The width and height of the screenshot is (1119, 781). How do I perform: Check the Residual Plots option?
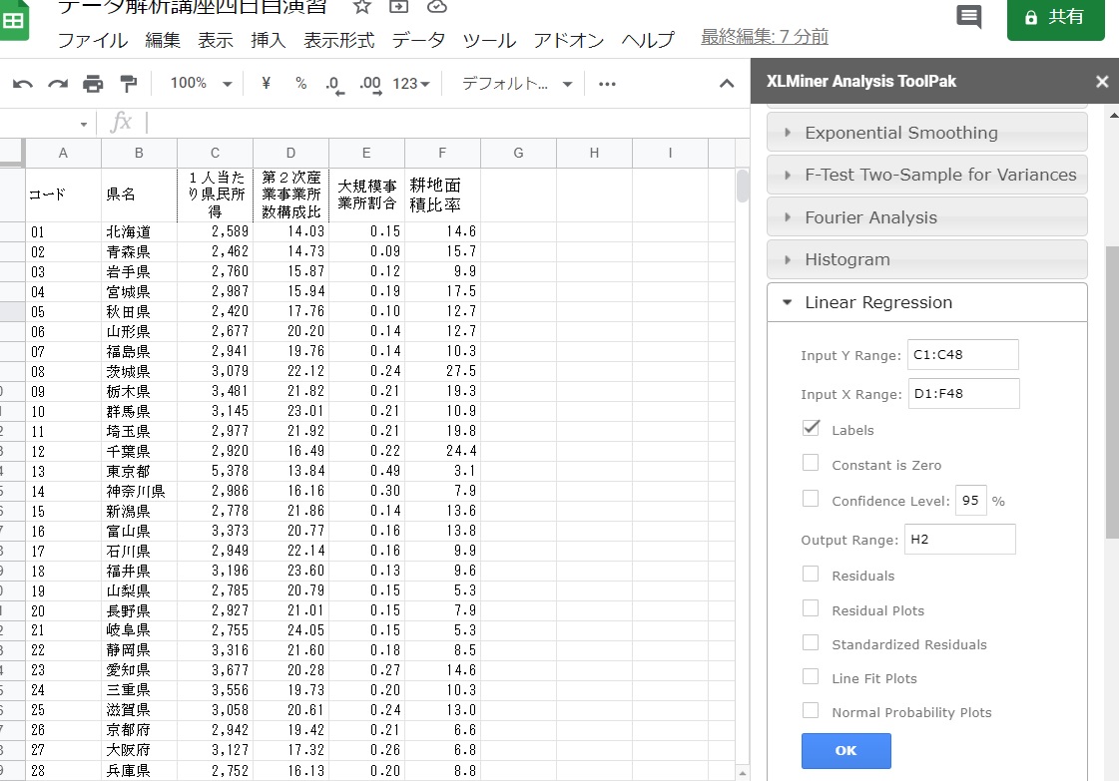pyautogui.click(x=811, y=608)
